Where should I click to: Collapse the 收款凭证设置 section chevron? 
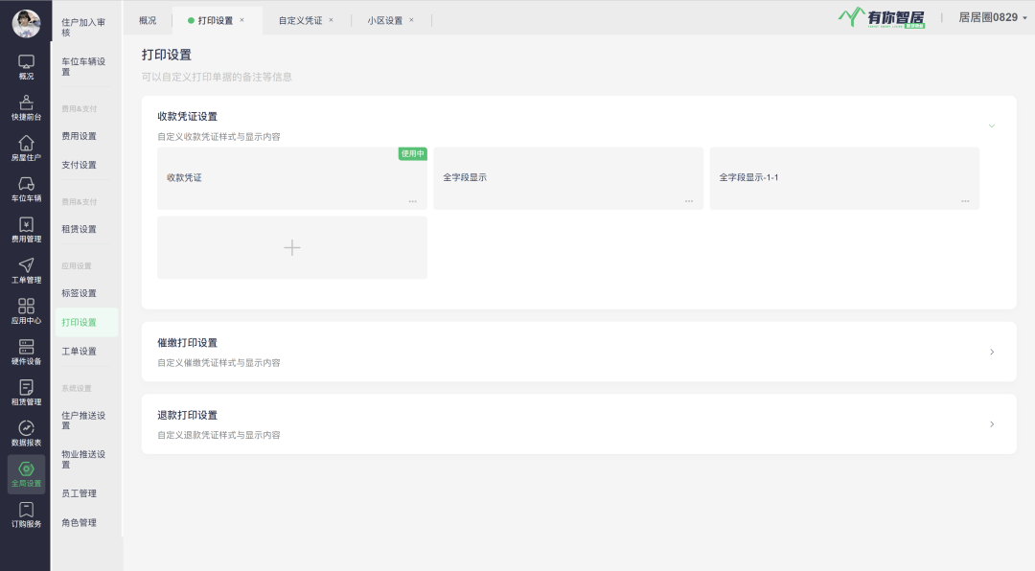pyautogui.click(x=992, y=126)
